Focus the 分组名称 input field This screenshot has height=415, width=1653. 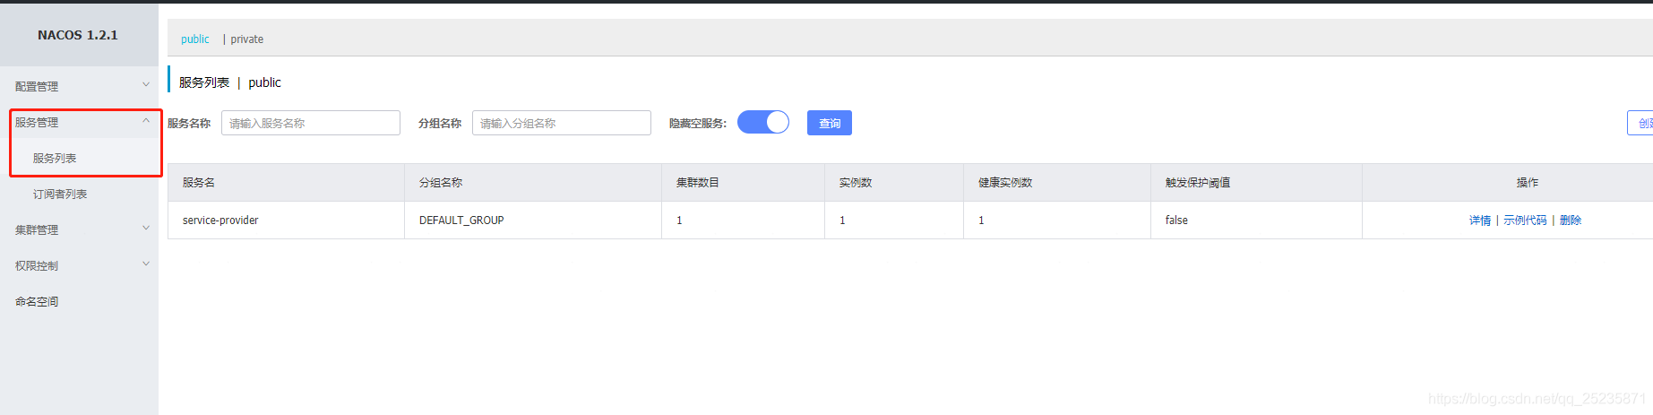click(x=562, y=123)
